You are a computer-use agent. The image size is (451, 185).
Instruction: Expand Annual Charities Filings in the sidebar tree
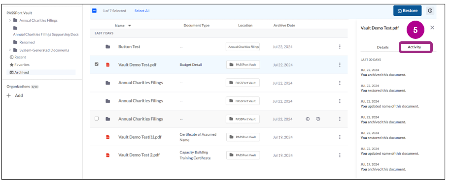click(10, 20)
